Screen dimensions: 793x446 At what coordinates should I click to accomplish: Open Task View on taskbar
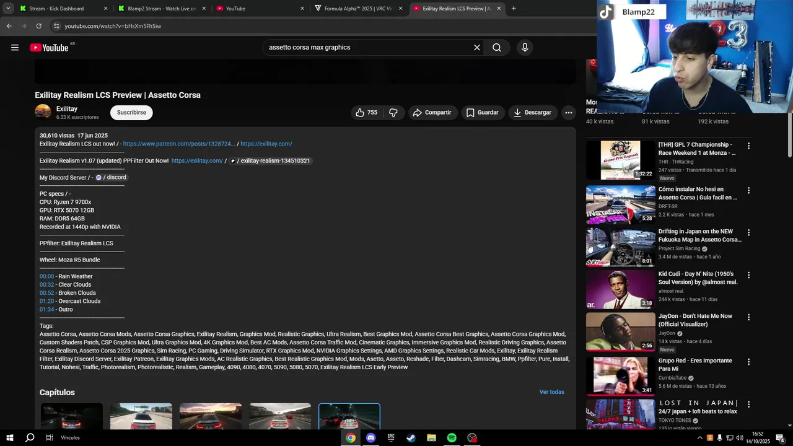(49, 438)
